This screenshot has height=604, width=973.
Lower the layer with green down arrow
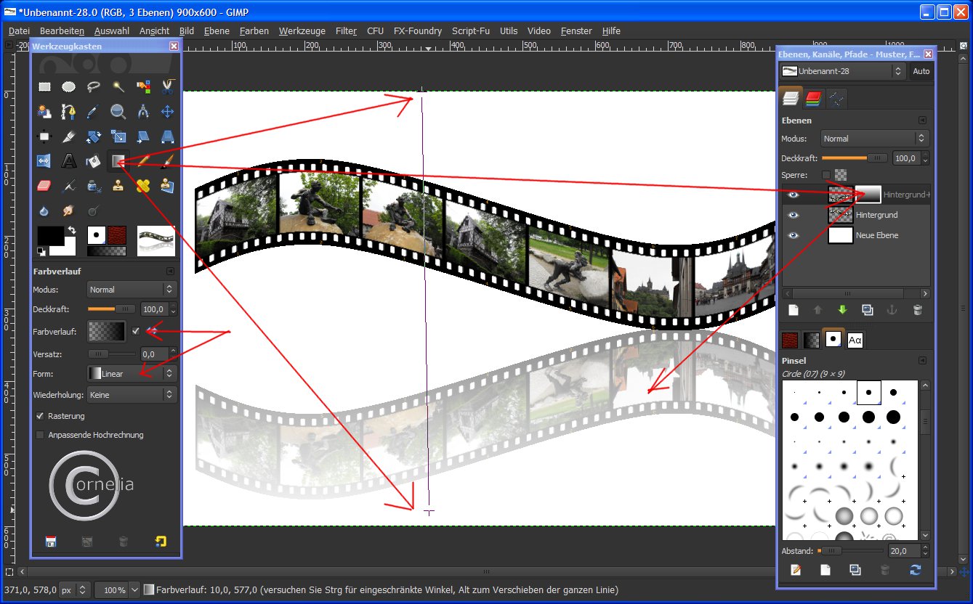coord(843,310)
